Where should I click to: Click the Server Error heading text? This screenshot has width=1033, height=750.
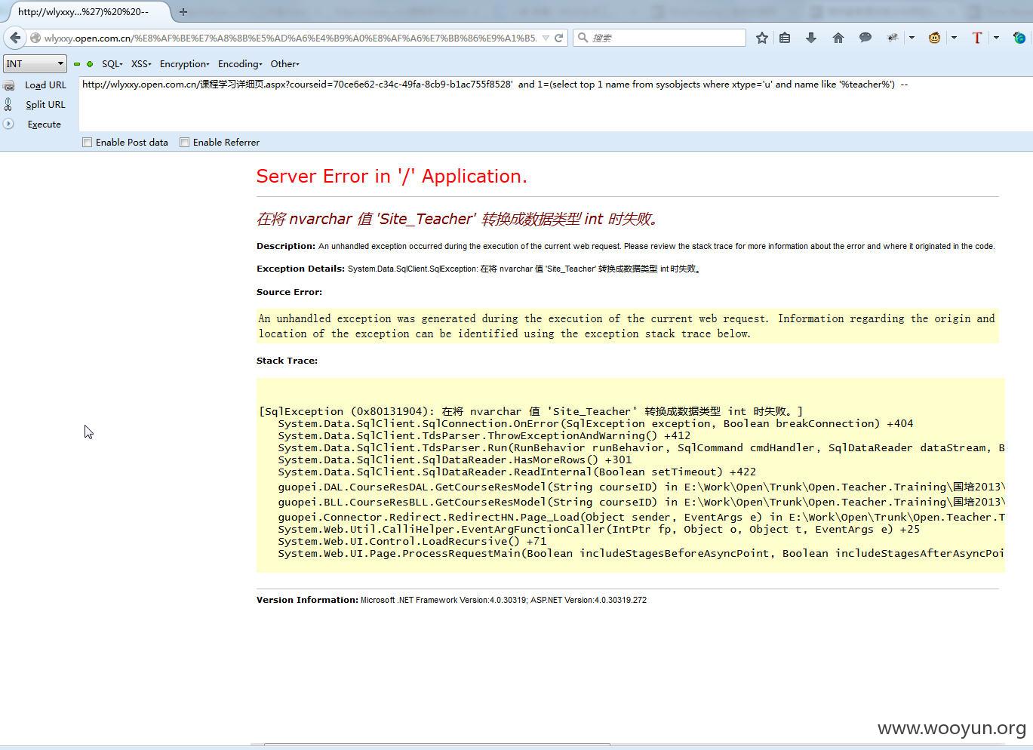click(x=392, y=176)
